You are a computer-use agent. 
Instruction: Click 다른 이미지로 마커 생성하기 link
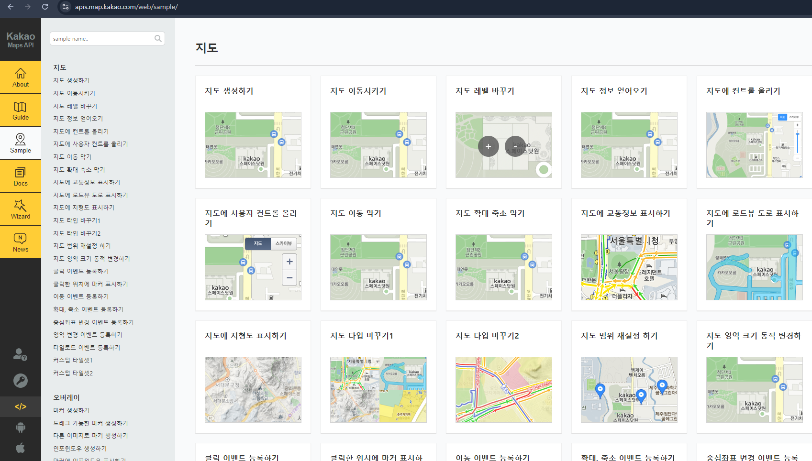click(90, 436)
